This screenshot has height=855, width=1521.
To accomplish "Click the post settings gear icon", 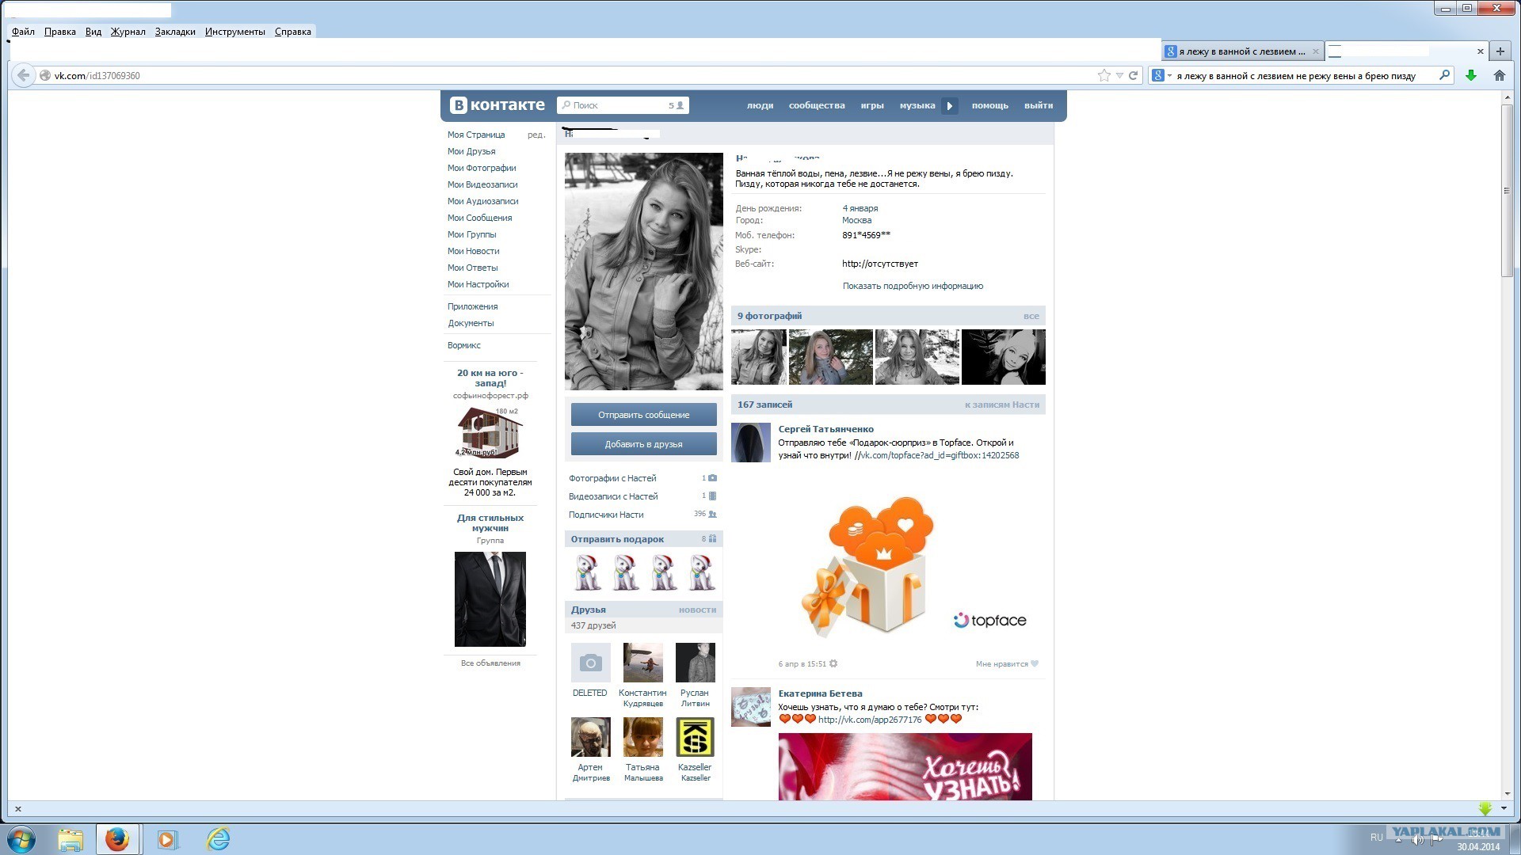I will coord(833,664).
